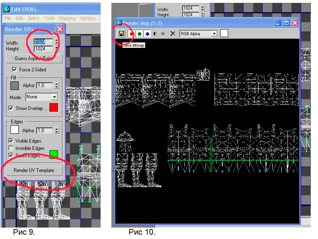Click the Height input field in Render UVs
Image resolution: width=318 pixels, height=239 pixels.
pos(43,49)
